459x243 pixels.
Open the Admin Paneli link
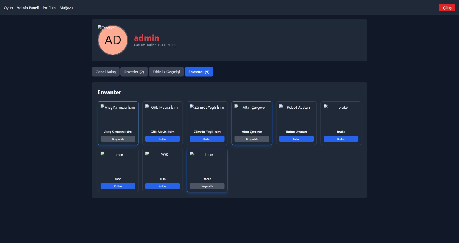click(x=28, y=8)
